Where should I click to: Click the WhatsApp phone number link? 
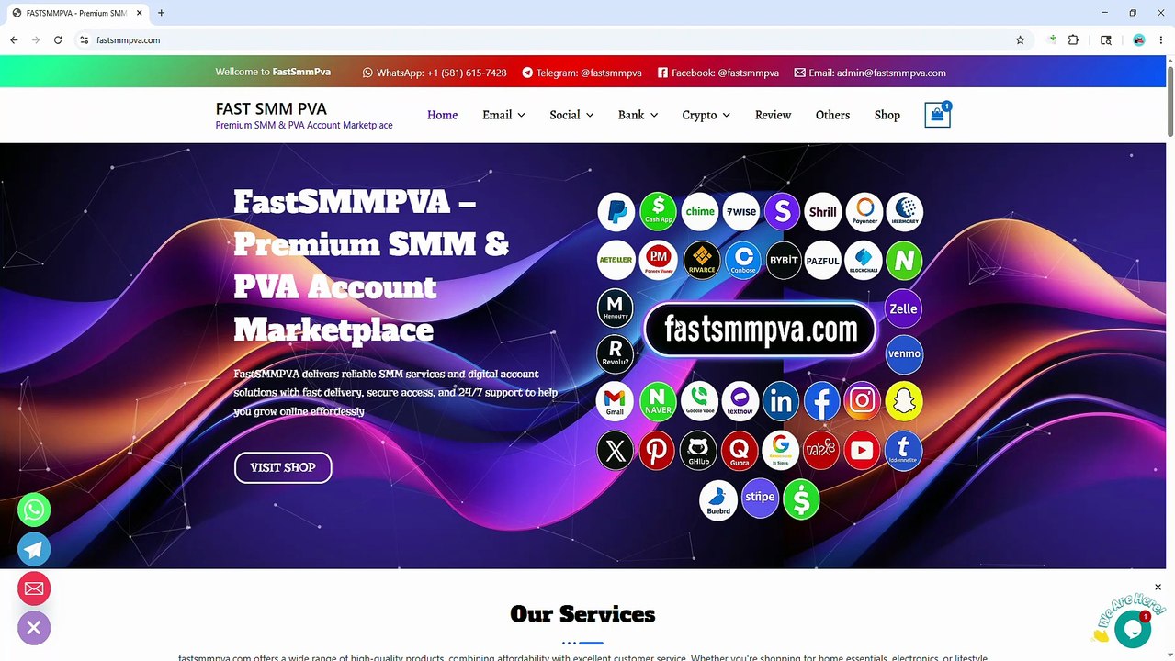click(435, 73)
